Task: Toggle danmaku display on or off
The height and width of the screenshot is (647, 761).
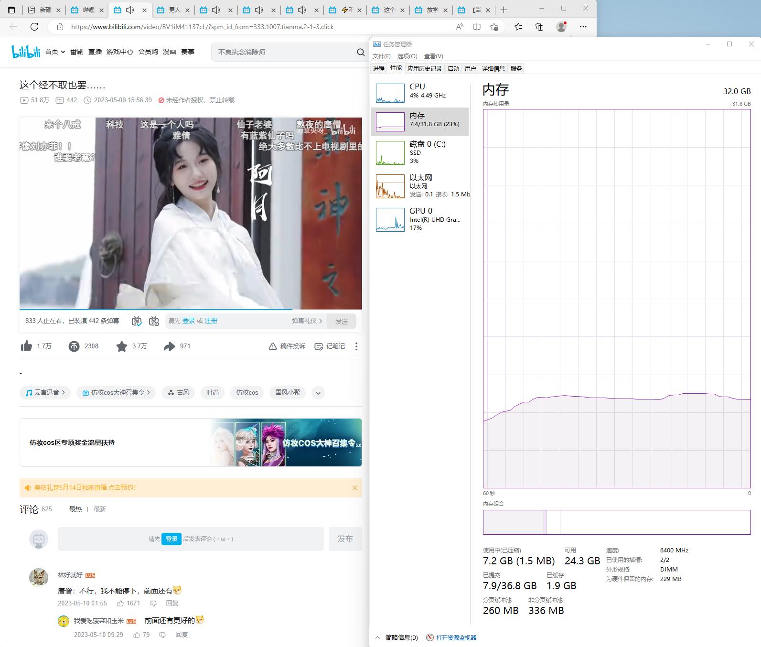Action: (x=137, y=321)
